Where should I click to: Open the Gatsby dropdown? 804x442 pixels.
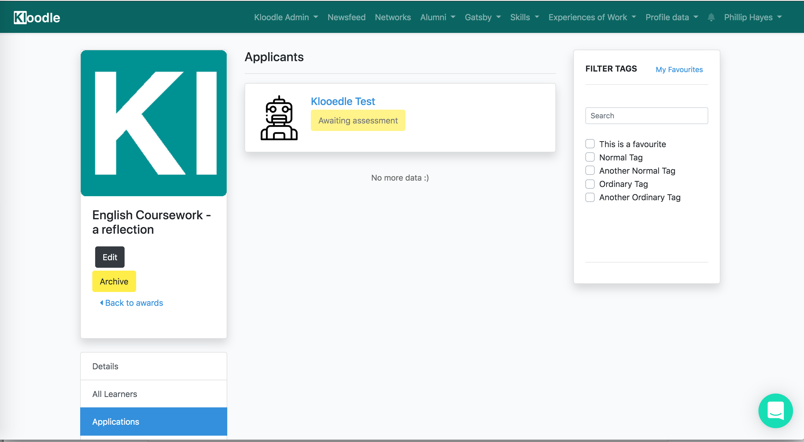(482, 17)
